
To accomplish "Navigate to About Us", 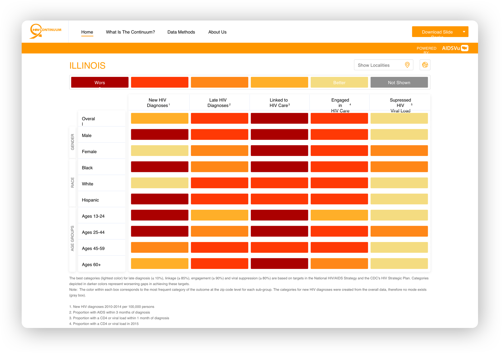I will point(217,32).
